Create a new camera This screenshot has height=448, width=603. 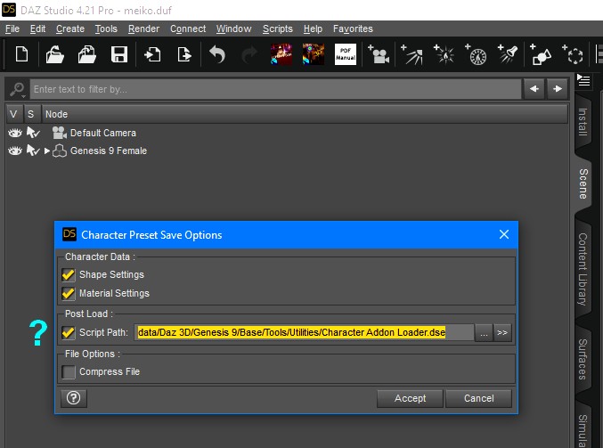(379, 54)
